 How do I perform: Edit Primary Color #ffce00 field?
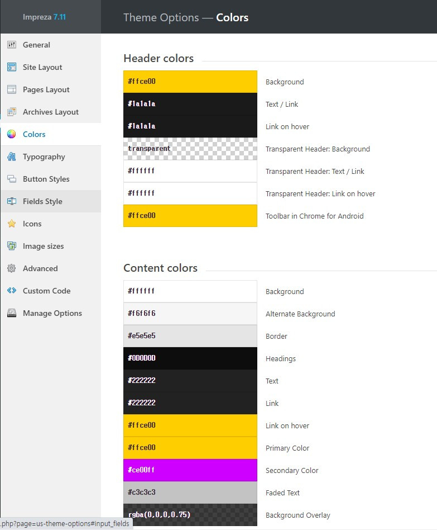(190, 447)
